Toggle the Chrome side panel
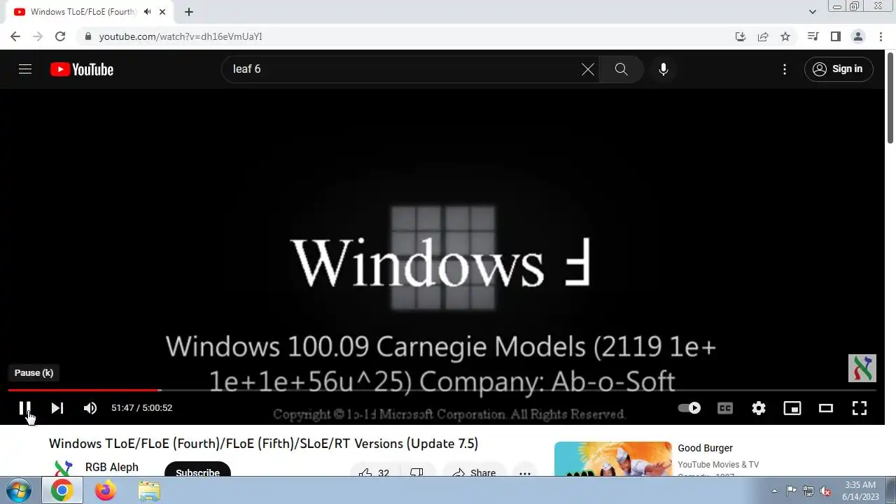The width and height of the screenshot is (896, 504). pos(835,36)
